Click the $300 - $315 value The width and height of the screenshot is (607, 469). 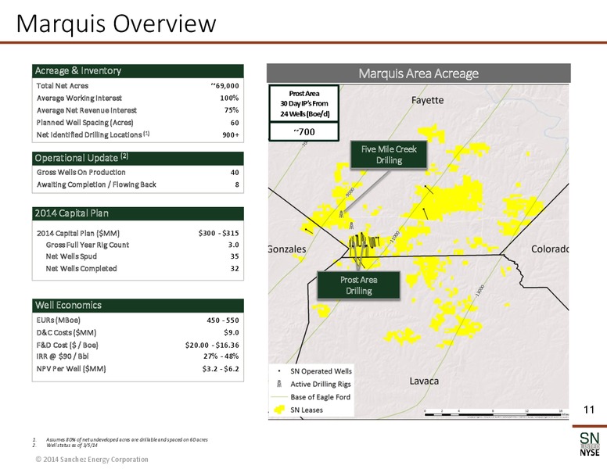(x=219, y=234)
